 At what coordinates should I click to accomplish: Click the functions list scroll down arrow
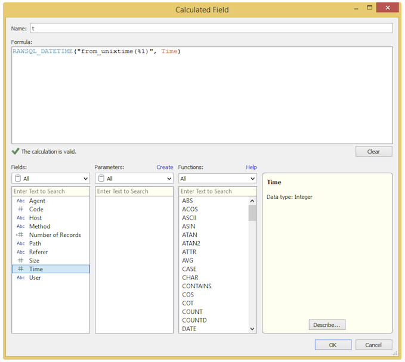(252, 329)
